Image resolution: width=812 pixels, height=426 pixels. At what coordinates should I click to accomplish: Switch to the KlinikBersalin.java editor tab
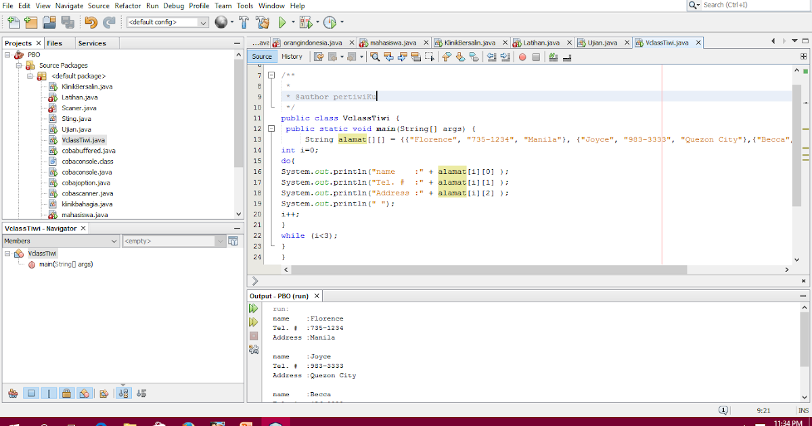click(x=470, y=43)
